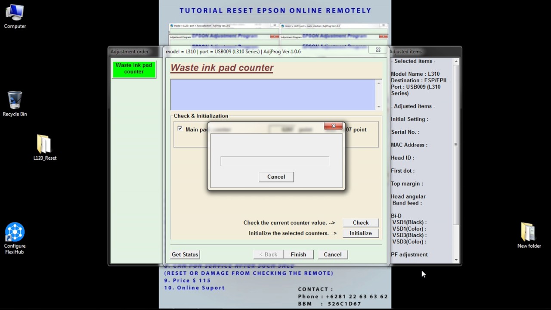Click the 'Check & Initialization' group label
551x310 pixels.
click(201, 116)
